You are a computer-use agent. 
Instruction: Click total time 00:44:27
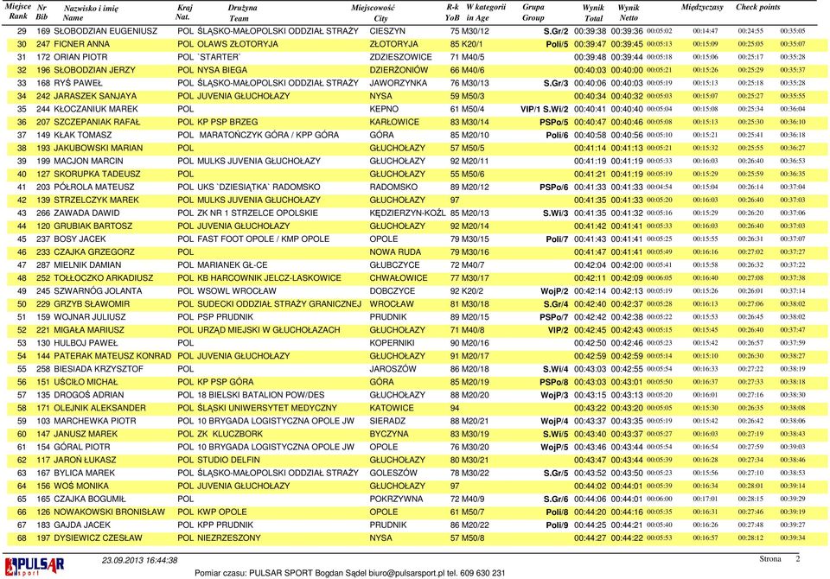click(x=590, y=538)
